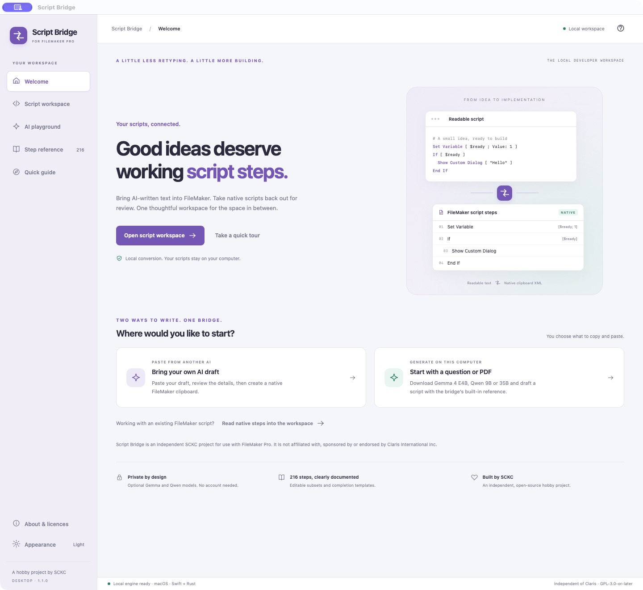Click the arrow on Bring your own AI draft card
Screen dimensions: 643x590
click(x=353, y=378)
